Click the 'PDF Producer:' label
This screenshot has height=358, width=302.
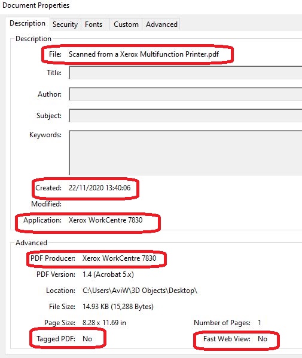tap(53, 258)
